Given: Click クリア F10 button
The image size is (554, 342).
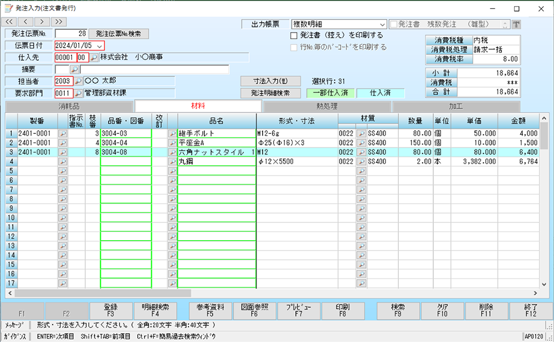Looking at the screenshot, I should click(442, 310).
